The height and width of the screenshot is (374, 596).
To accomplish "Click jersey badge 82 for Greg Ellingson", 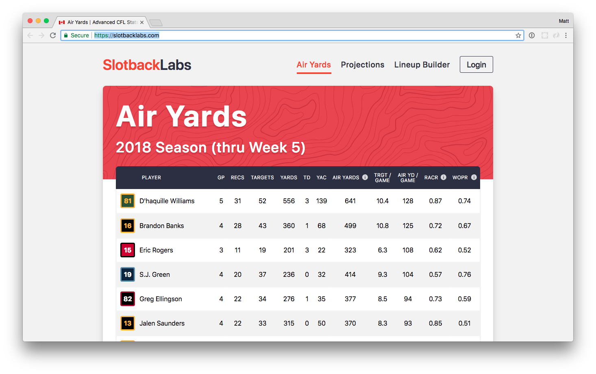I will pos(128,299).
